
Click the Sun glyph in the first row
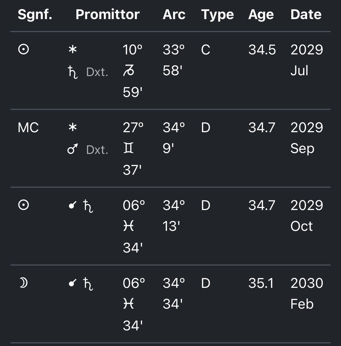coord(23,49)
